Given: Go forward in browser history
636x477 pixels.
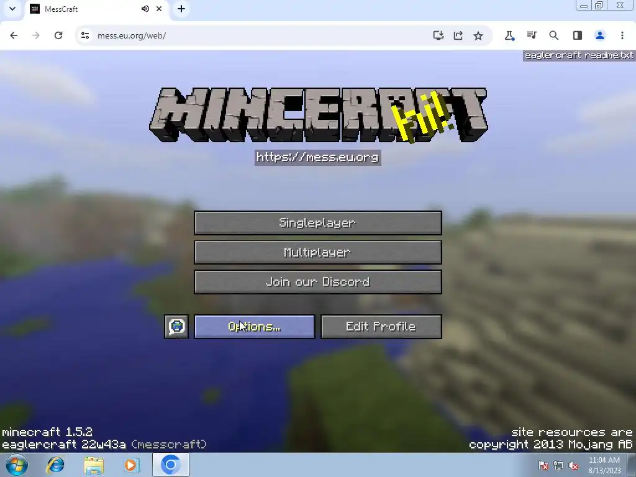Looking at the screenshot, I should coord(36,35).
